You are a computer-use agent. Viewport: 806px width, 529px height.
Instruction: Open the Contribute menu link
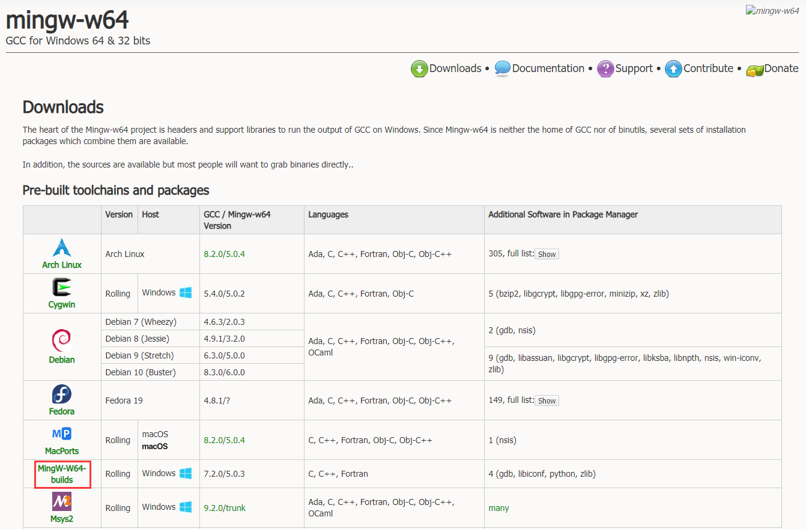pos(708,68)
